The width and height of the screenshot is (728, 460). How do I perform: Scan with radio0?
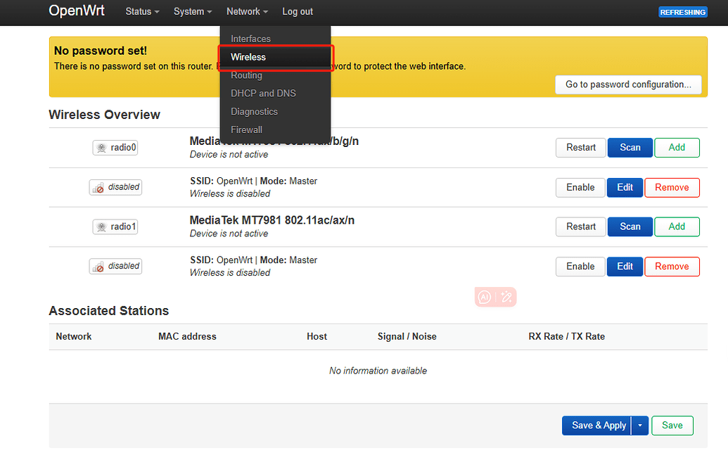click(630, 148)
